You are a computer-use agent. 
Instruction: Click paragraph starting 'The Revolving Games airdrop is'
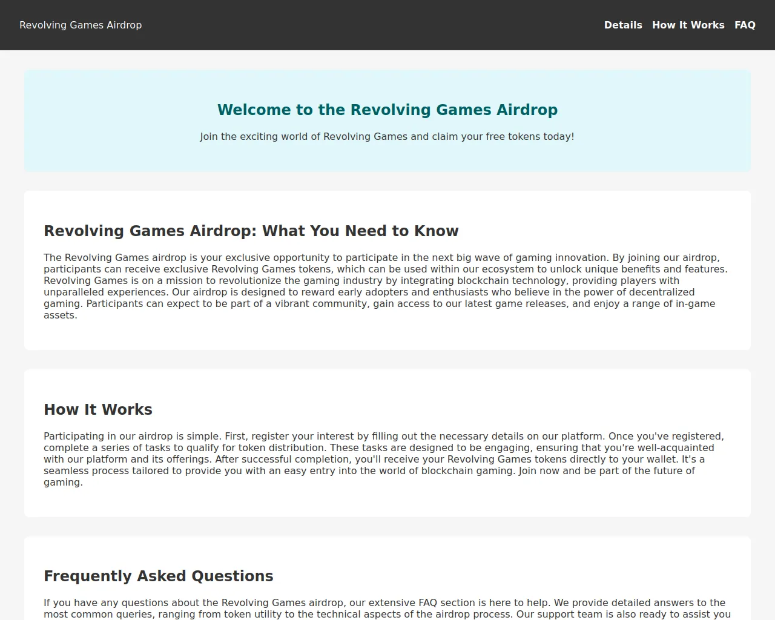387,286
